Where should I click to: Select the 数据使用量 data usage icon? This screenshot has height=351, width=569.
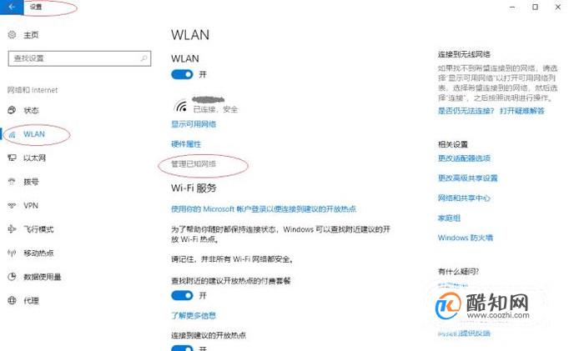click(12, 277)
